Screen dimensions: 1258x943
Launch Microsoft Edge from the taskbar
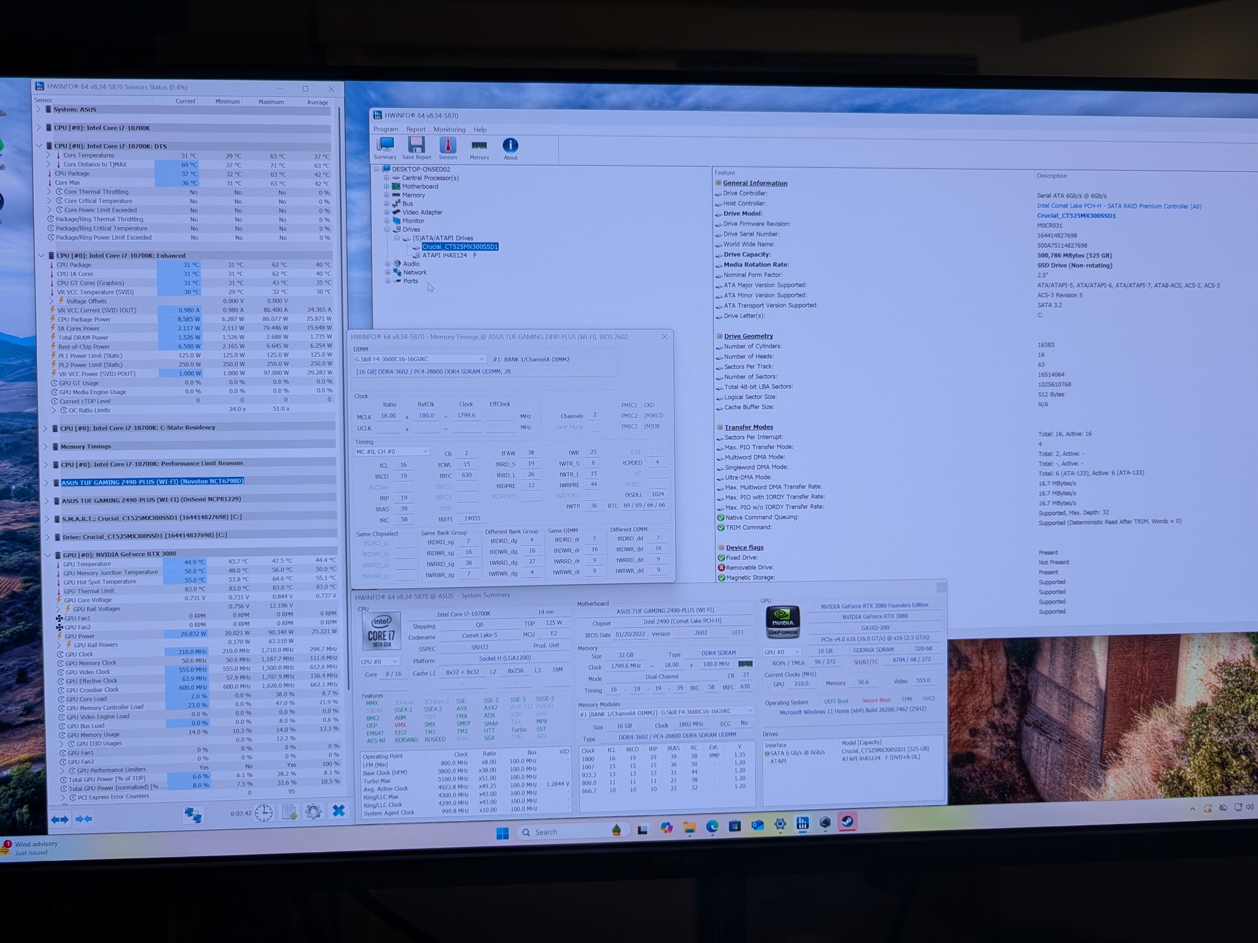[712, 827]
